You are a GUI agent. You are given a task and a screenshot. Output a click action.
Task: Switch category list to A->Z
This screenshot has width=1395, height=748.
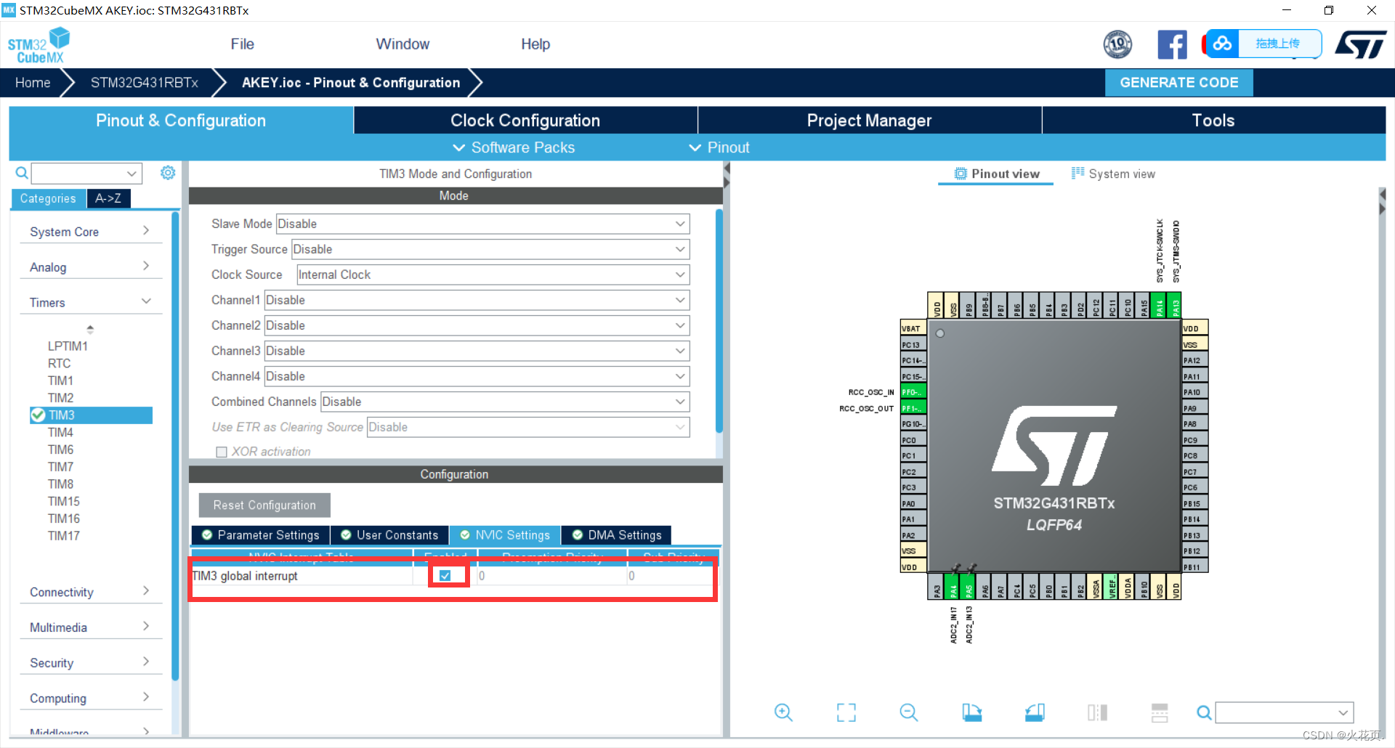pos(108,198)
